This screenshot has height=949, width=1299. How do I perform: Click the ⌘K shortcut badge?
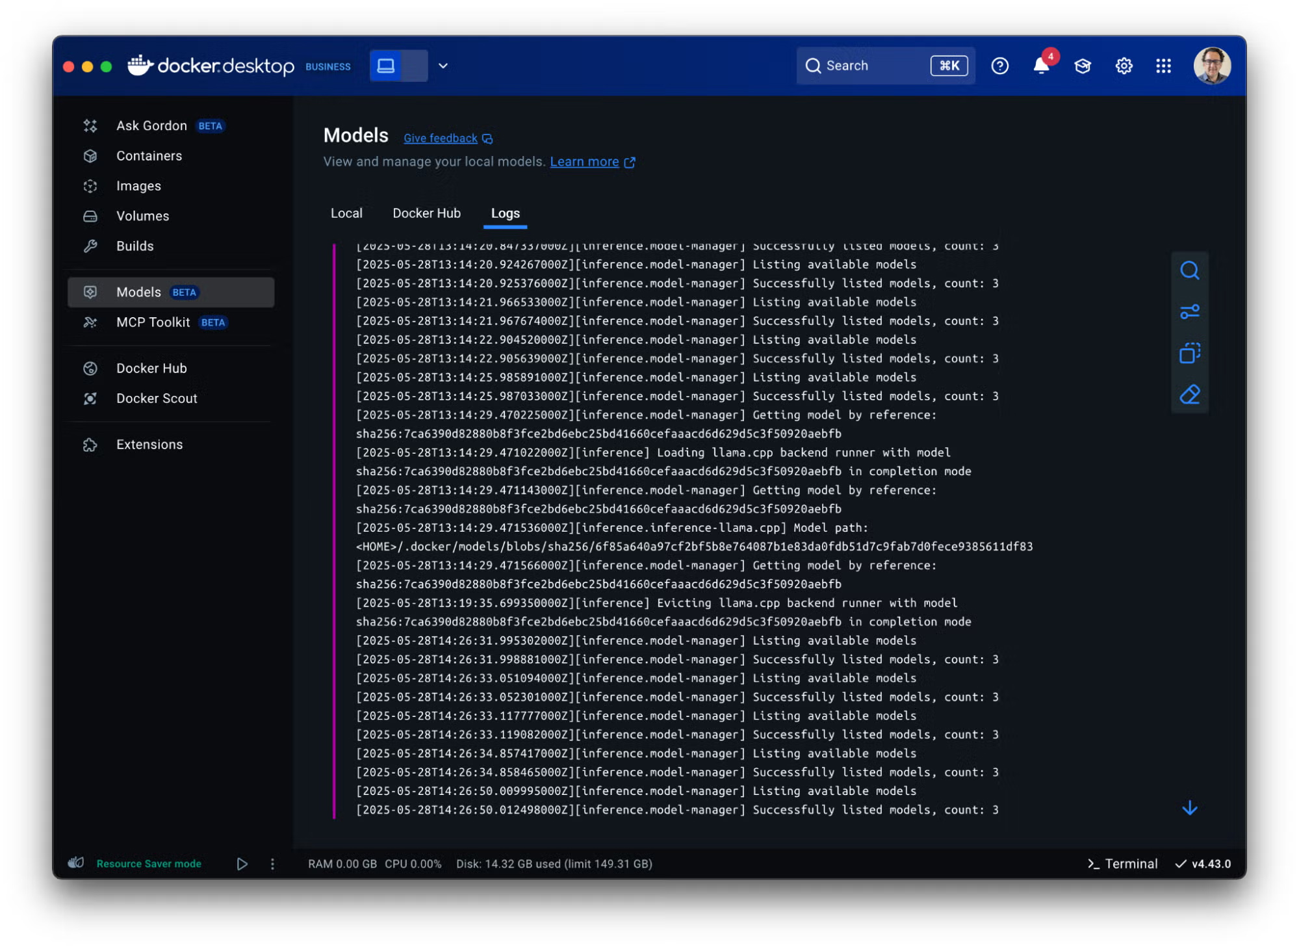pos(949,66)
